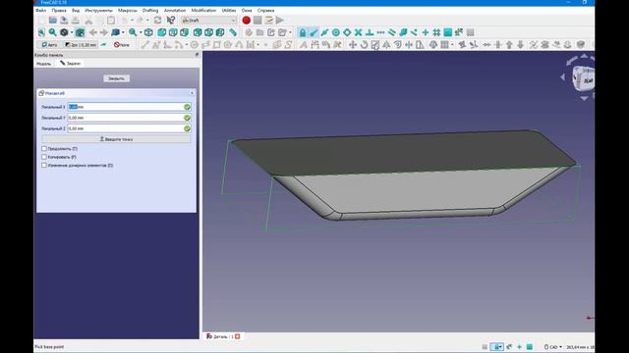629x353 pixels.
Task: Open the Utilities menu
Action: tap(229, 11)
